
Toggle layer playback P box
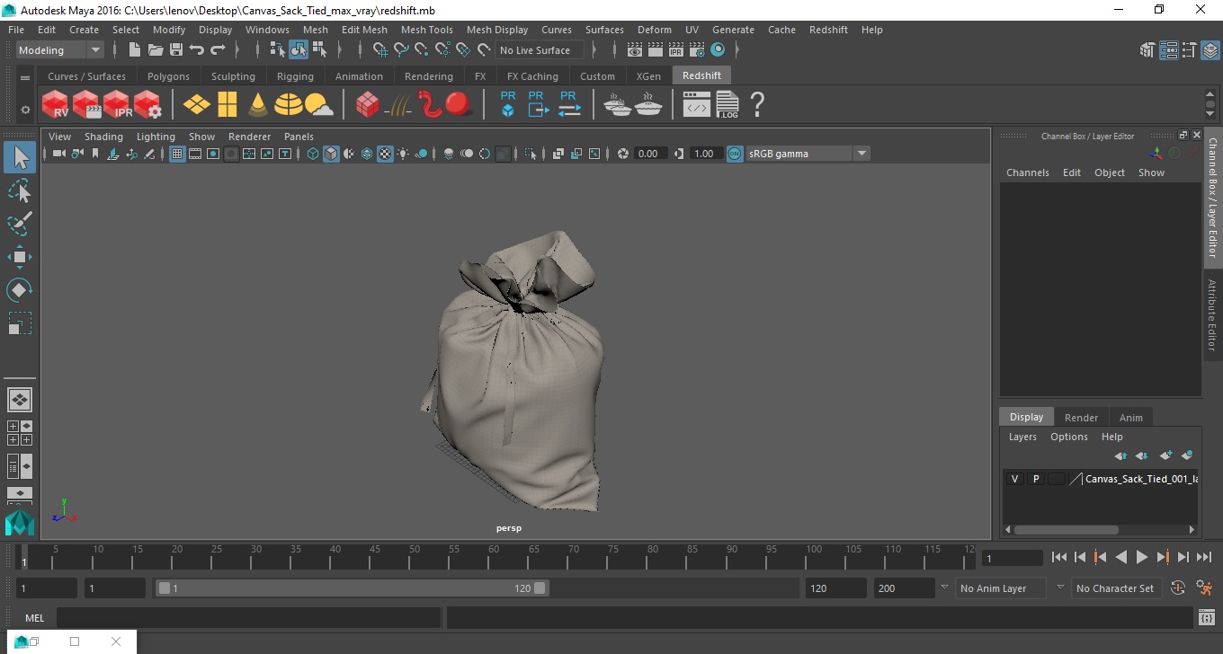coord(1035,479)
